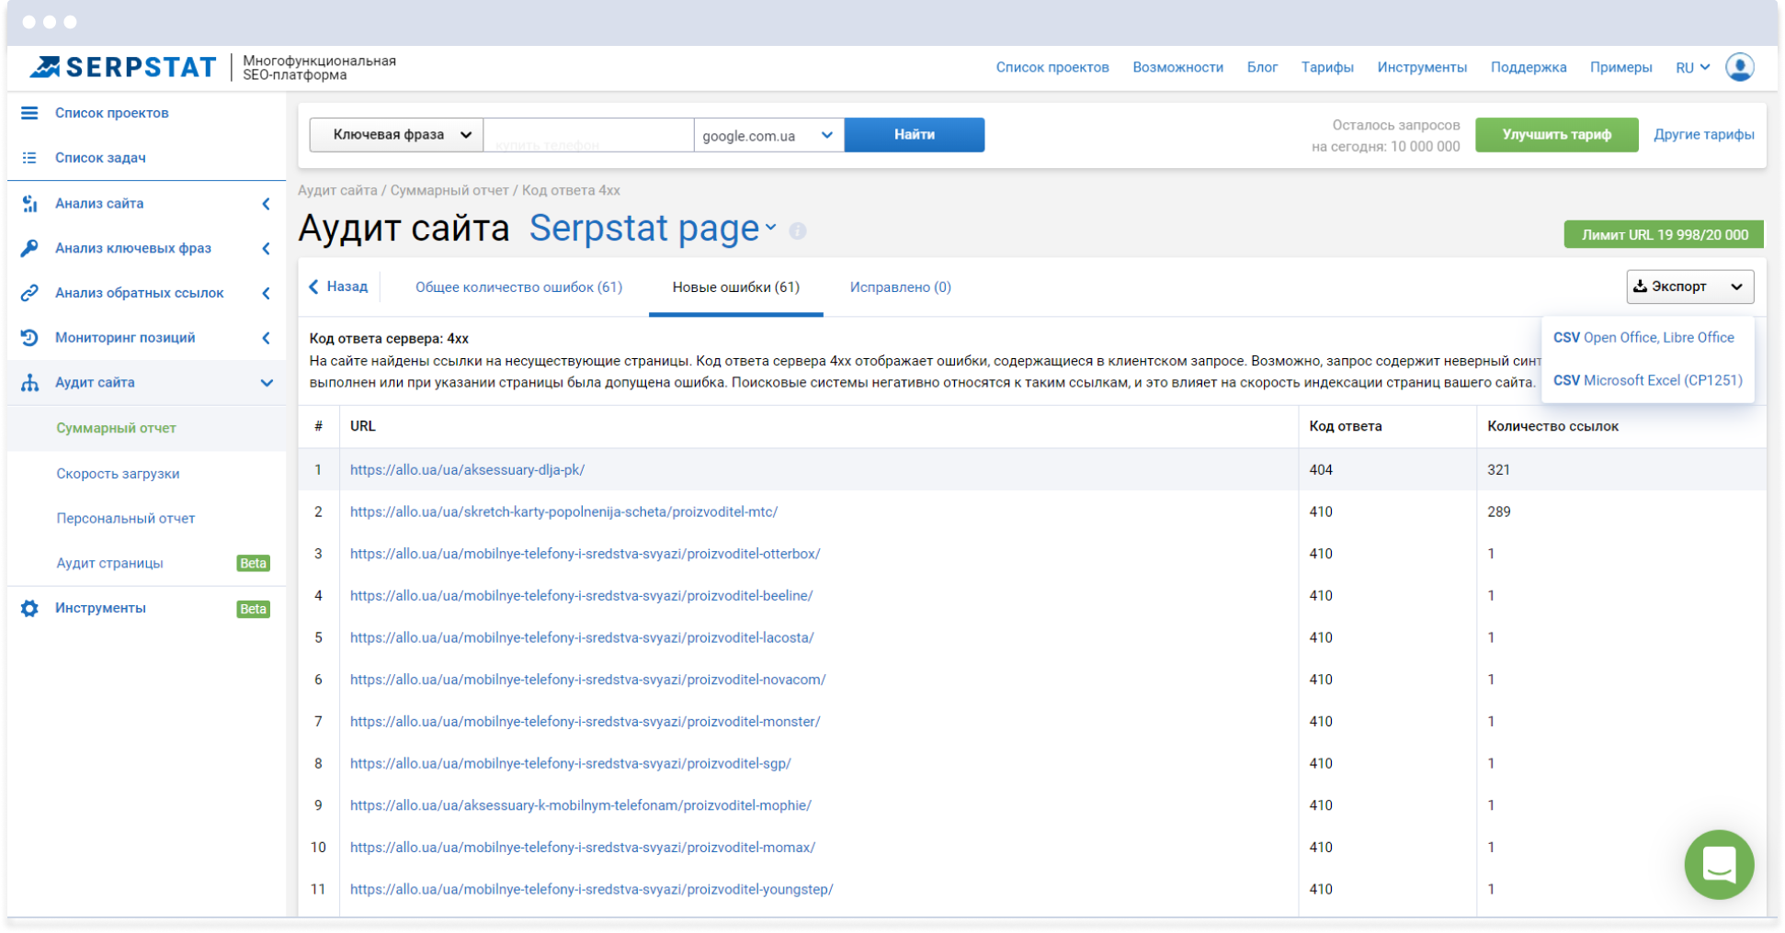The height and width of the screenshot is (933, 1785).
Task: Open the user profile avatar icon
Action: [x=1740, y=67]
